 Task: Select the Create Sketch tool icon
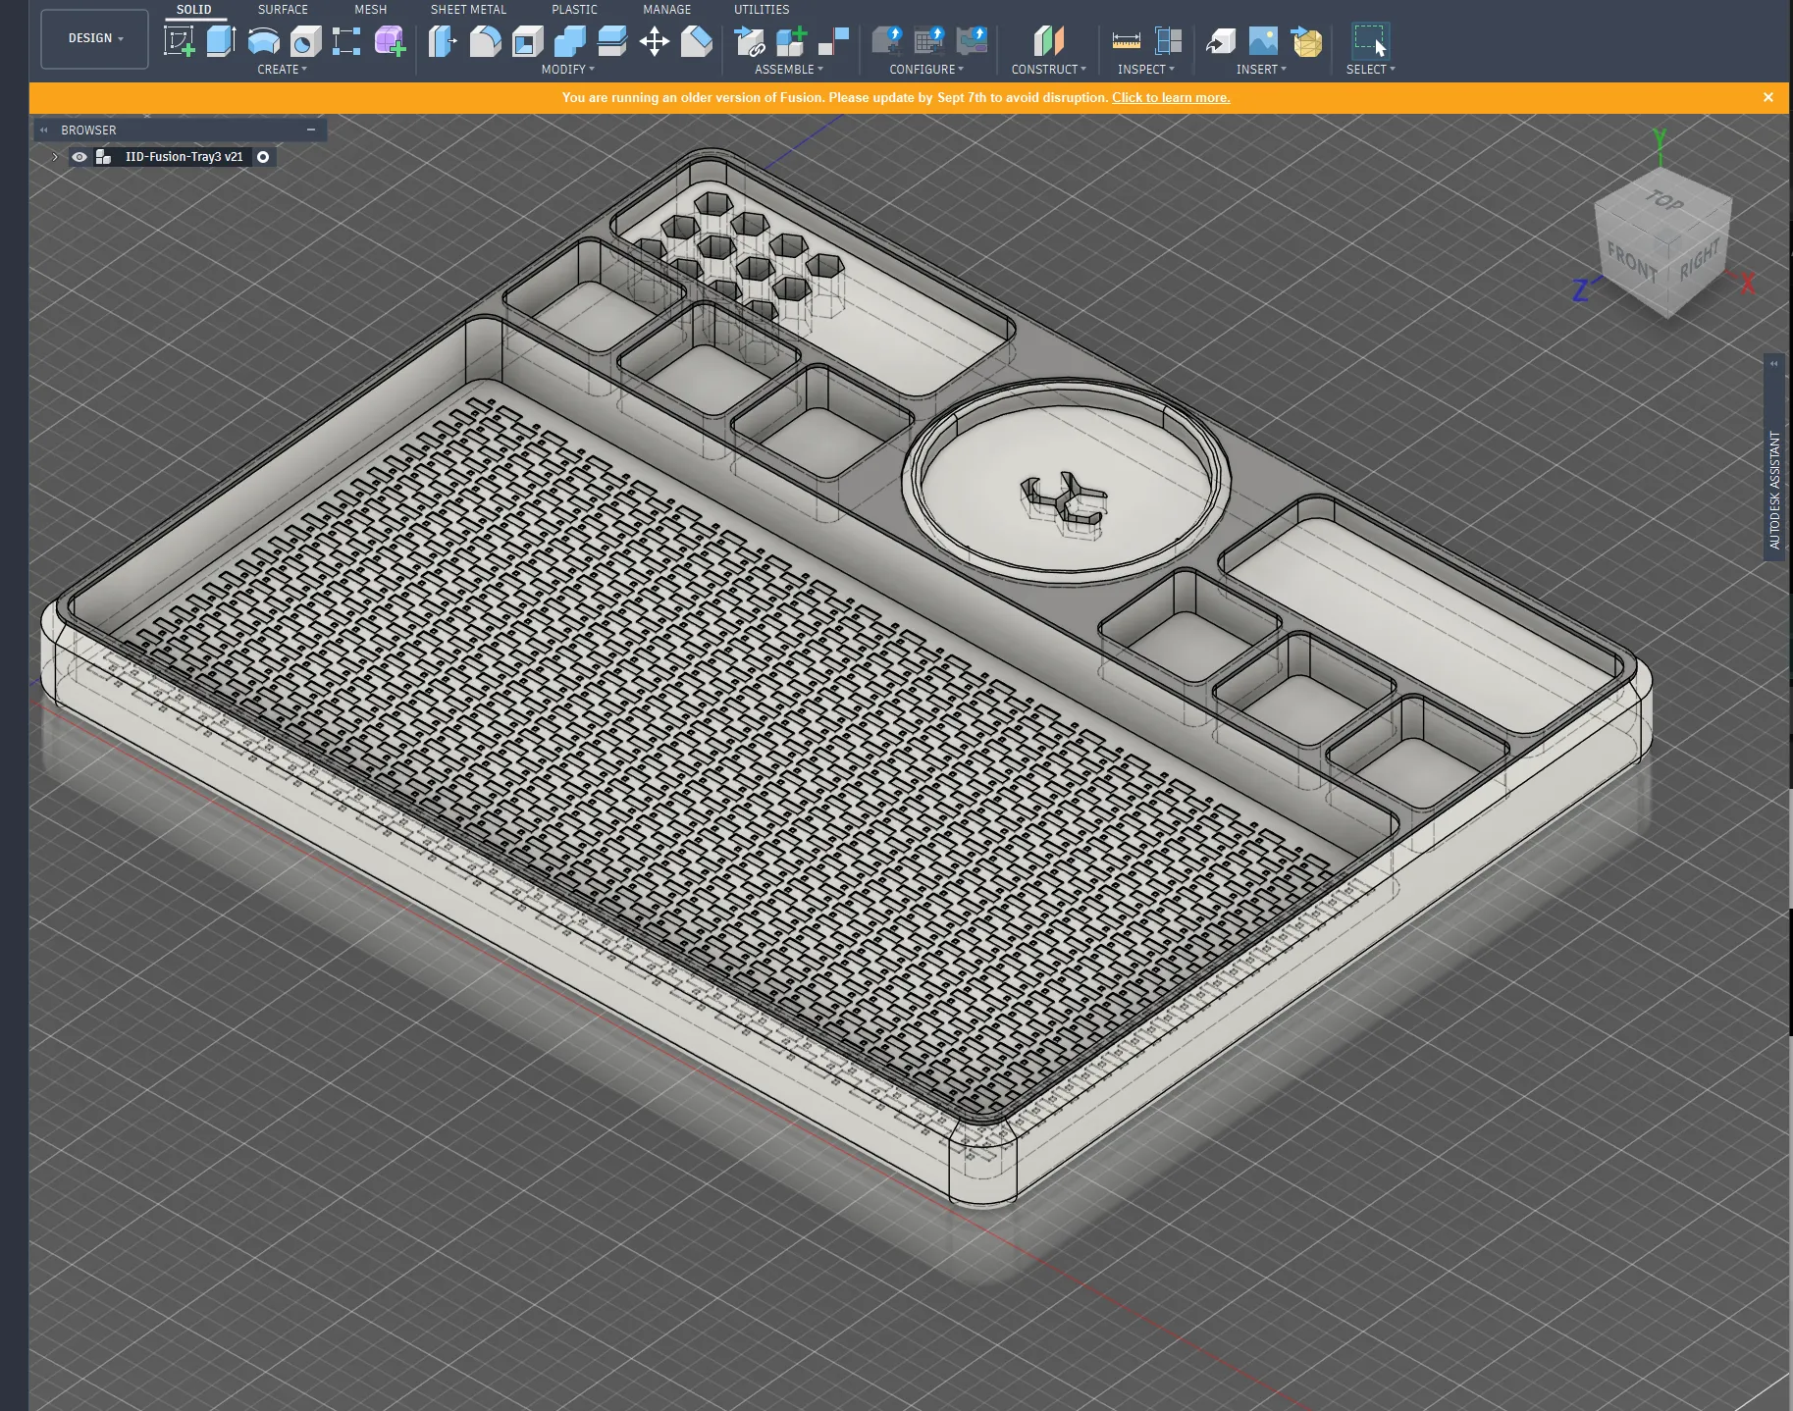pyautogui.click(x=179, y=41)
